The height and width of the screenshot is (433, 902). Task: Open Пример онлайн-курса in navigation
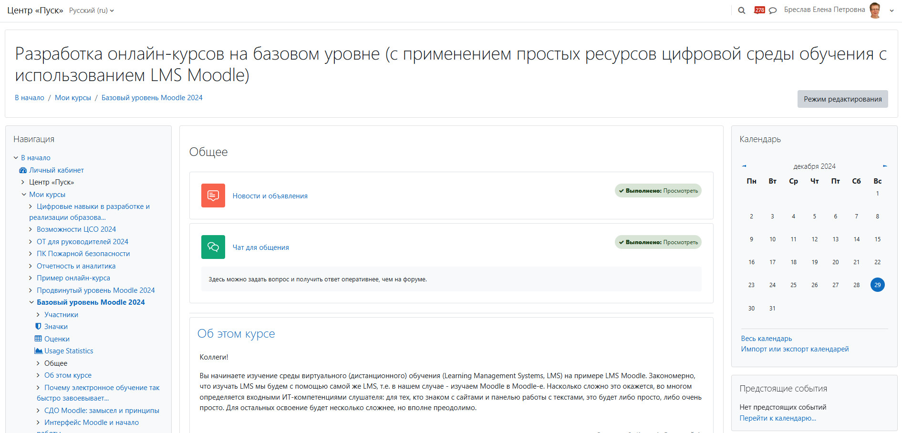(73, 278)
